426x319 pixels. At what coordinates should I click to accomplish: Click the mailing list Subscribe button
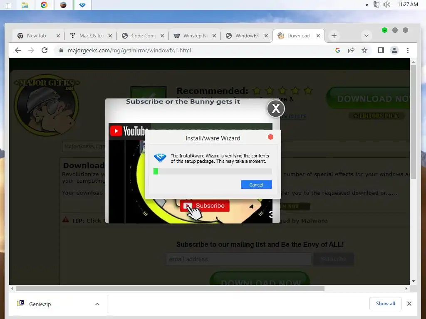pyautogui.click(x=334, y=259)
